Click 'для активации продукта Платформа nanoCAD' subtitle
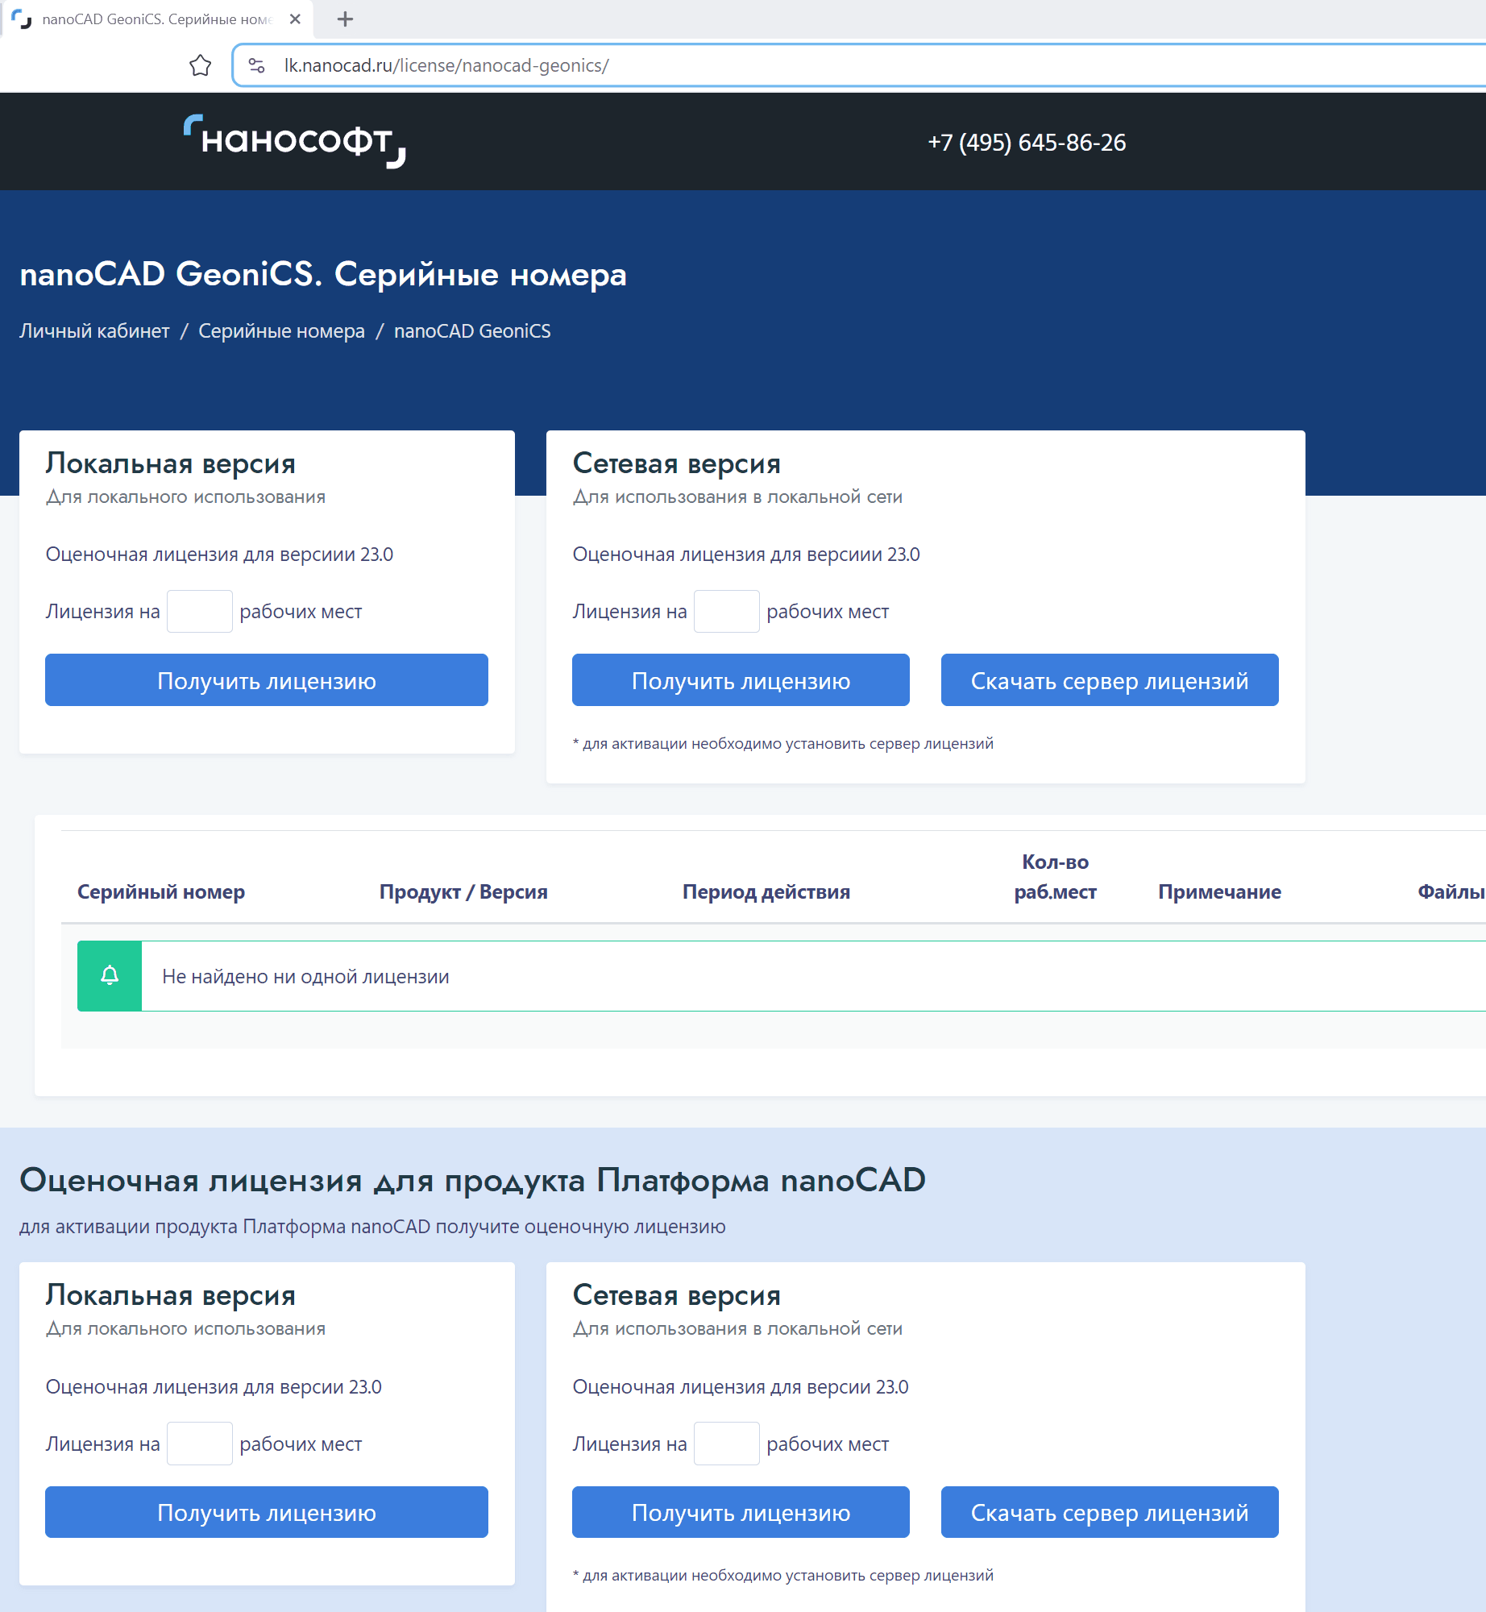Viewport: 1486px width, 1612px height. (372, 1227)
